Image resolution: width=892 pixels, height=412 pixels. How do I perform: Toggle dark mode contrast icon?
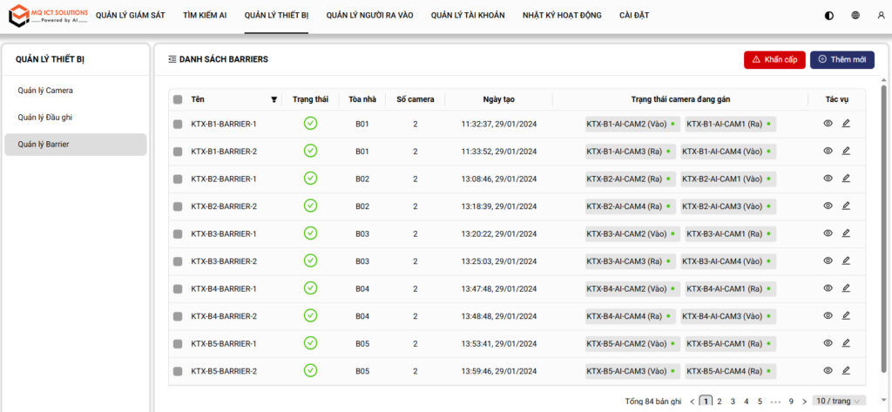[828, 16]
